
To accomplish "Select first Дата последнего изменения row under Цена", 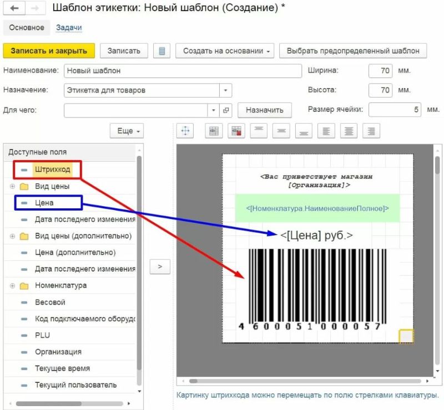I will (x=85, y=219).
